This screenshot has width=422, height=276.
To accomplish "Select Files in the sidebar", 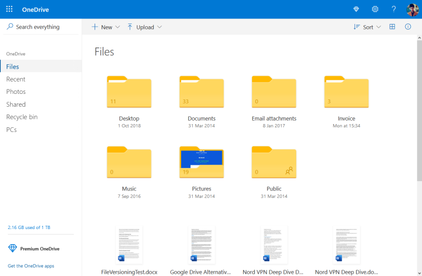I will (x=41, y=66).
